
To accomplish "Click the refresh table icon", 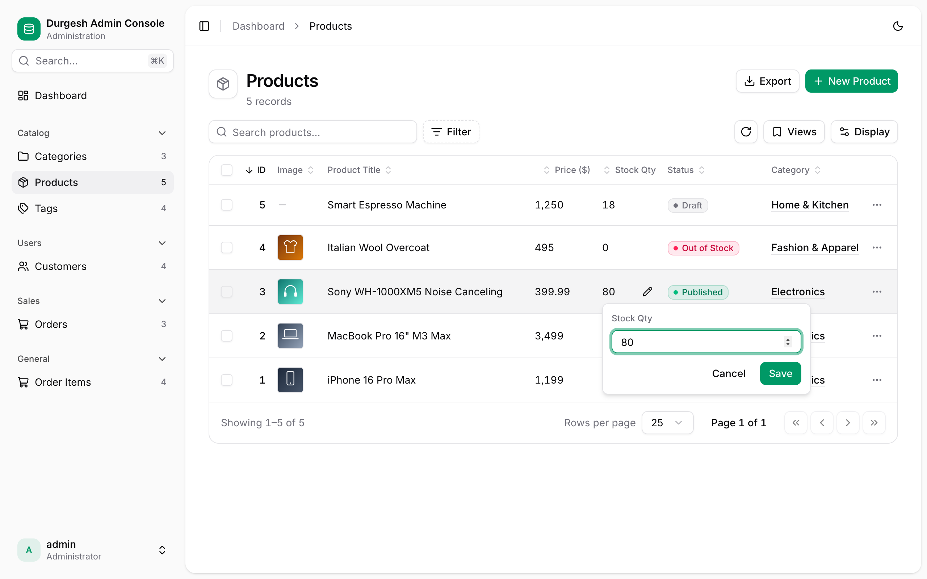I will 746,132.
